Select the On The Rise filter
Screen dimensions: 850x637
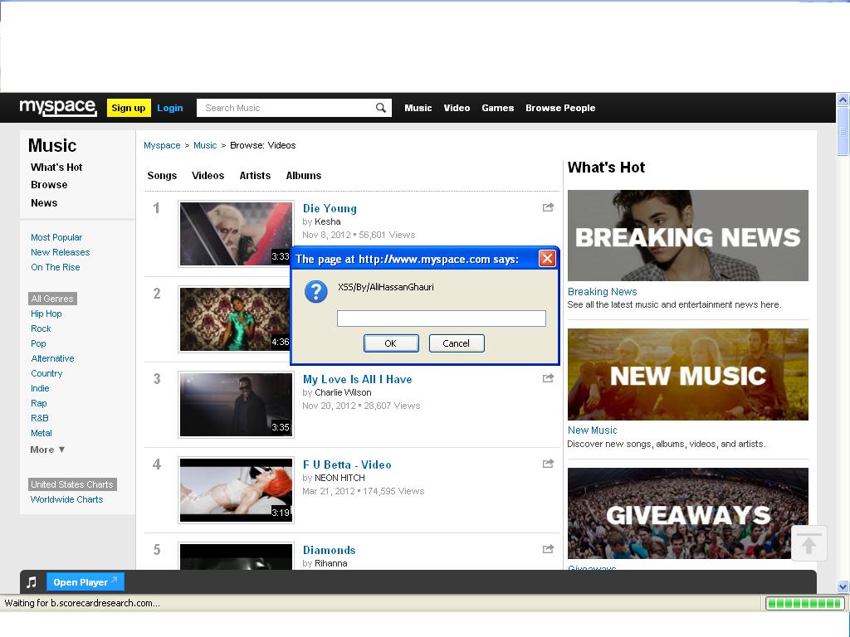tap(56, 268)
